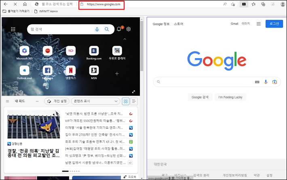Viewport: 287px width, 180px height.
Task: Click the 개인 설정 button
Action: (57, 101)
